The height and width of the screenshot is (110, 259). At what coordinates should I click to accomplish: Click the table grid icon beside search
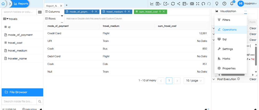click(x=40, y=12)
